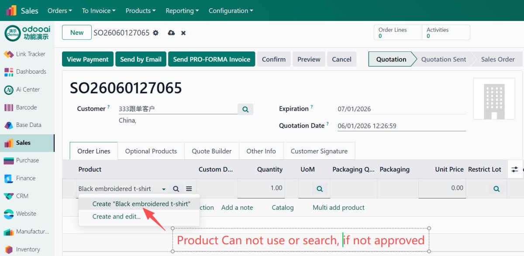This screenshot has width=524, height=256.
Task: Click the Preview button
Action: click(309, 59)
